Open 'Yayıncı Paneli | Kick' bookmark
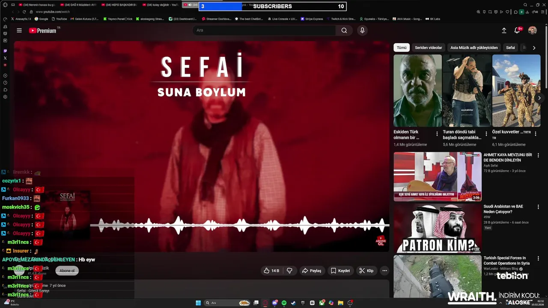The image size is (548, 308). tap(117, 19)
